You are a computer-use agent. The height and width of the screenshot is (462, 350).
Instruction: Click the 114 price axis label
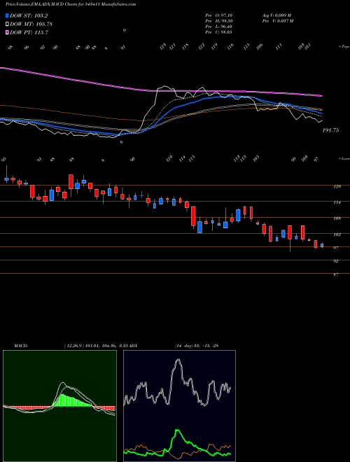click(x=337, y=203)
